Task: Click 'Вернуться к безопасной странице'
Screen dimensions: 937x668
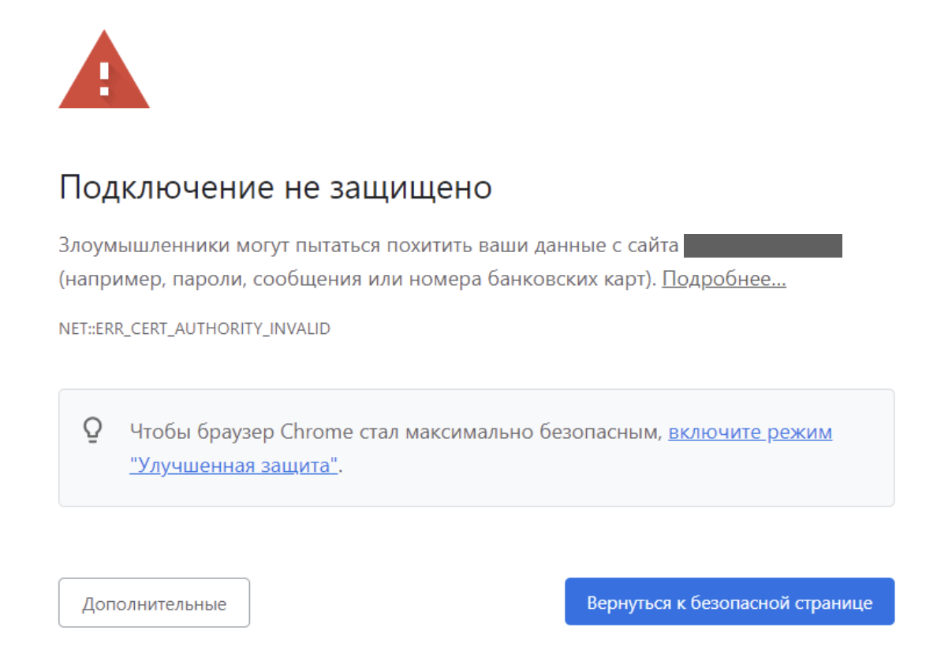Action: [x=729, y=602]
